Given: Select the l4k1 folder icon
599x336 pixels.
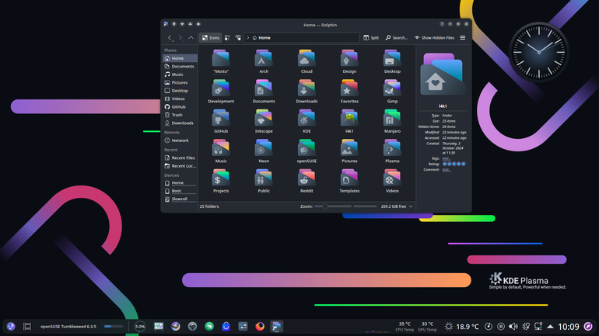Looking at the screenshot, I should (349, 119).
